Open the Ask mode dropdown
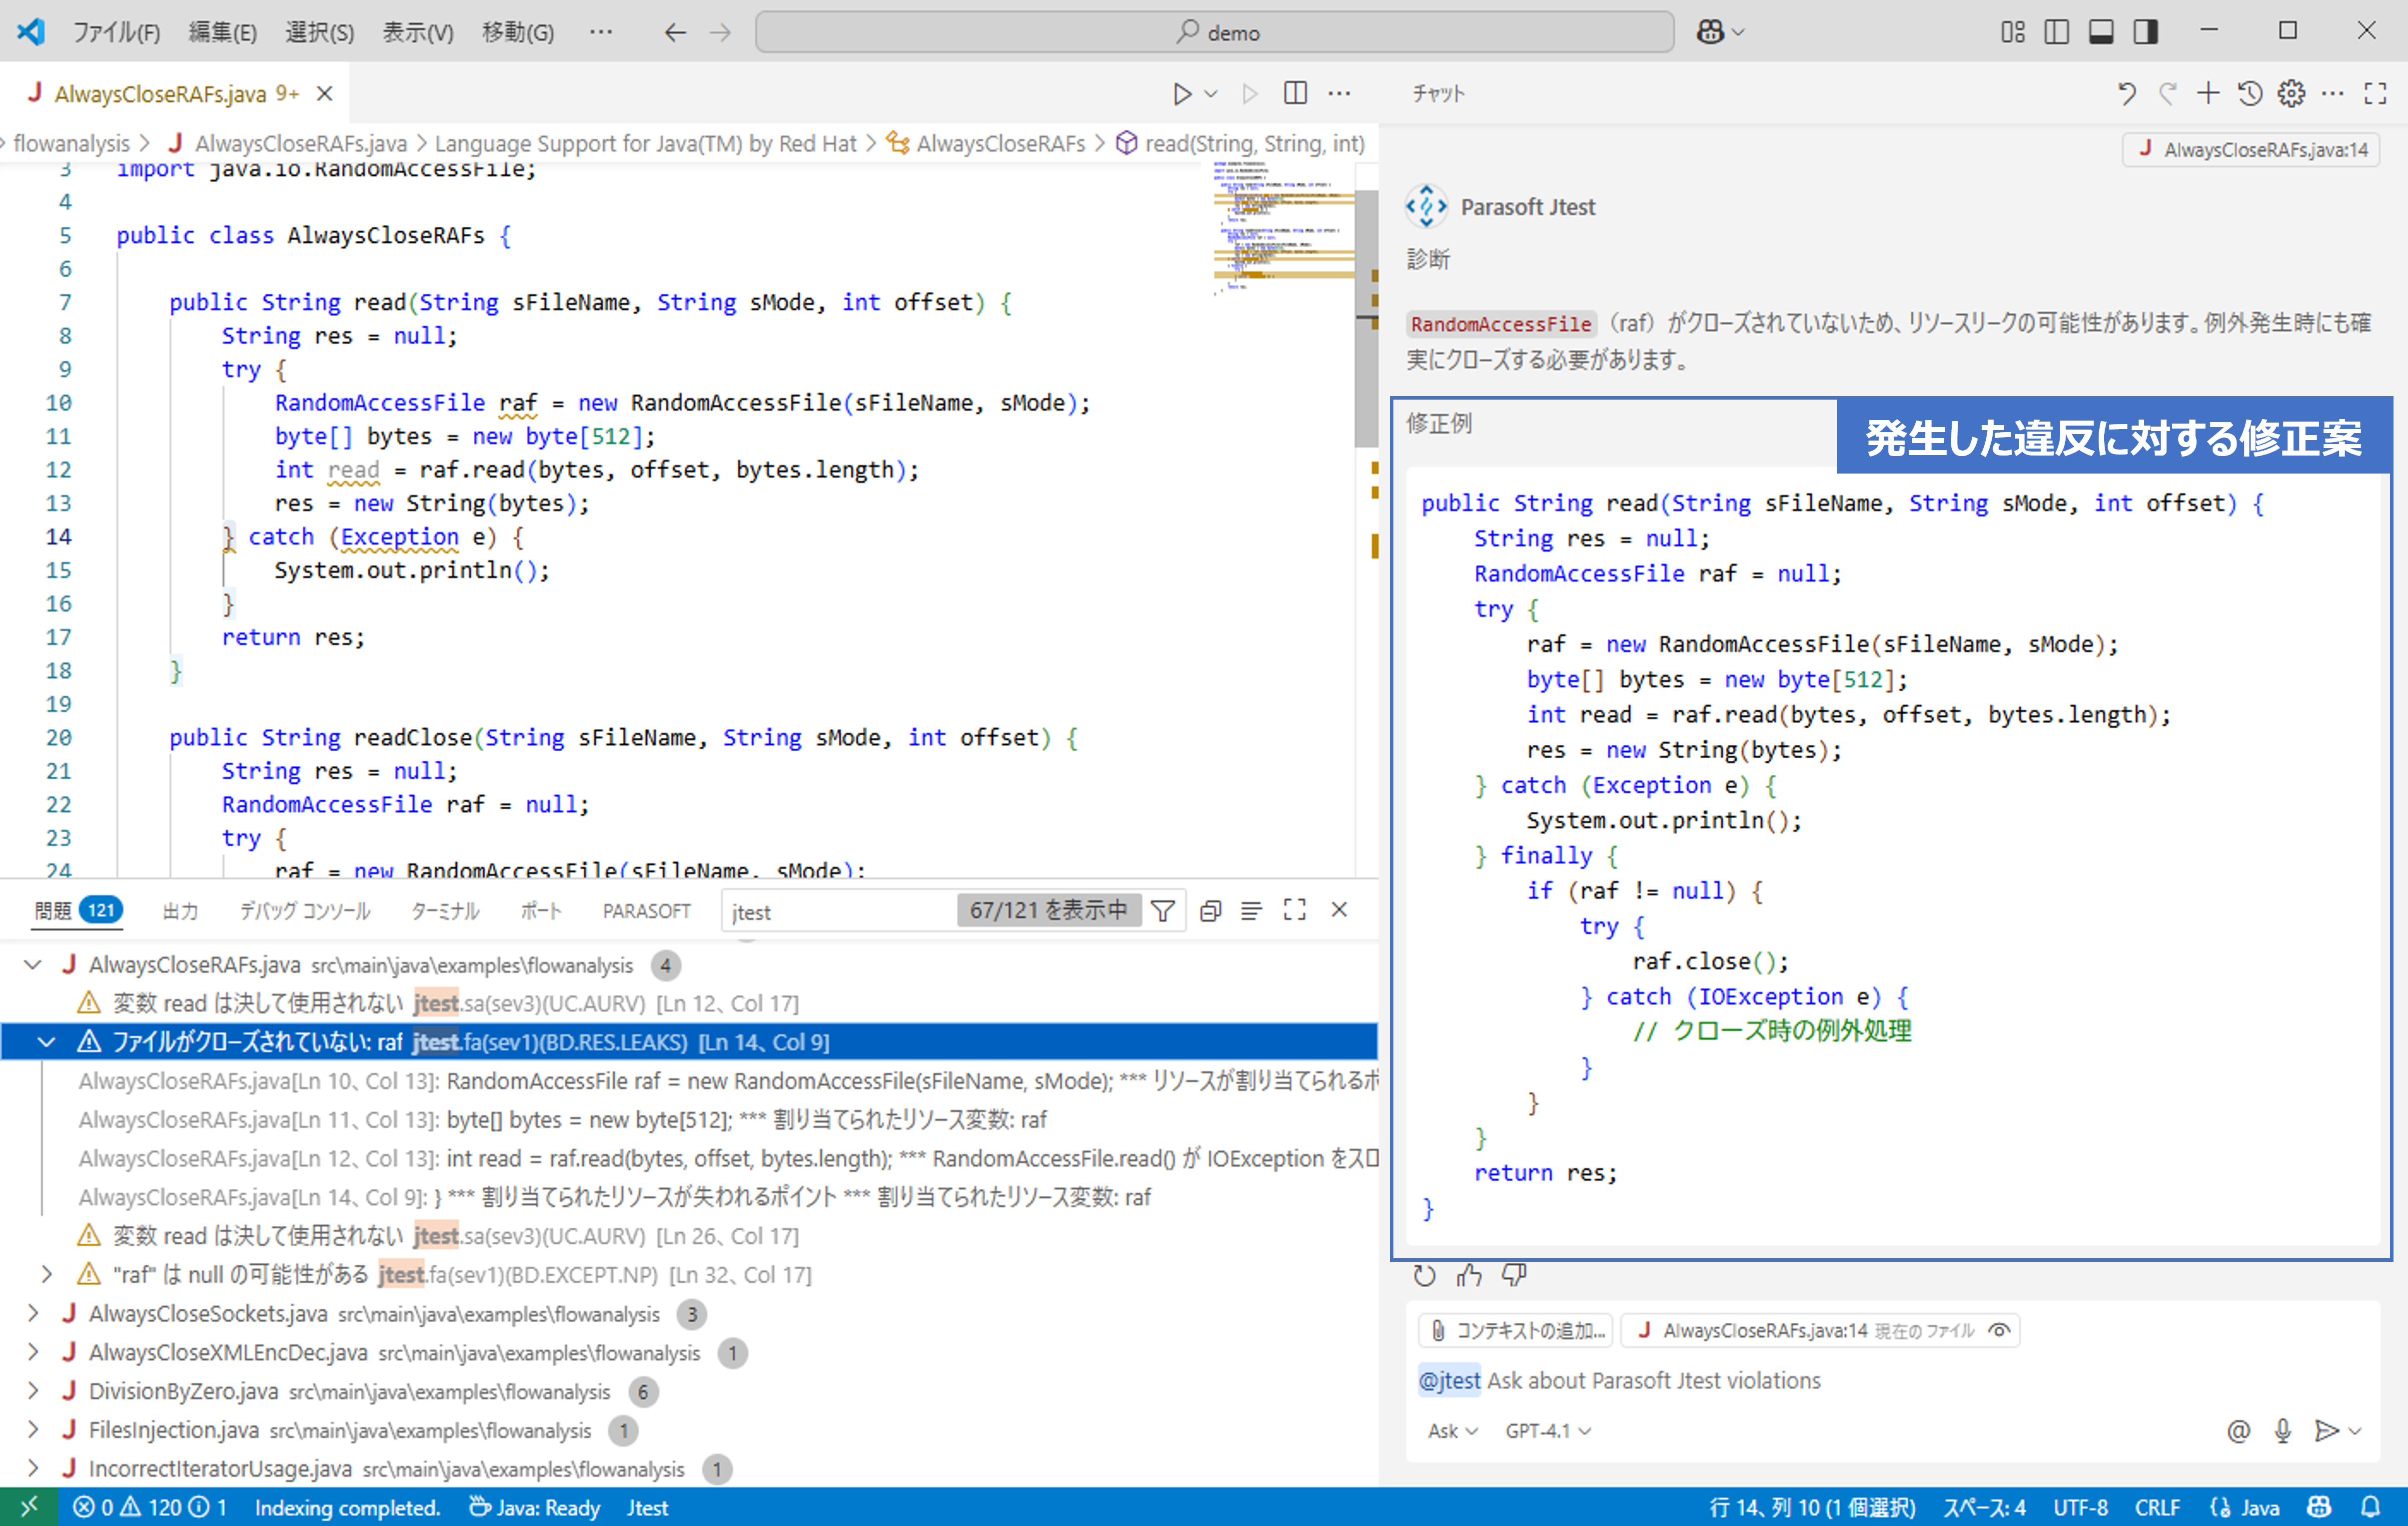2408x1526 pixels. point(1452,1431)
